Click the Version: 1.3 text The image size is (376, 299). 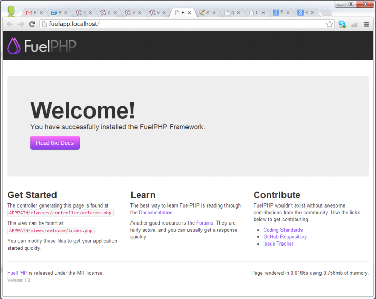(18, 280)
